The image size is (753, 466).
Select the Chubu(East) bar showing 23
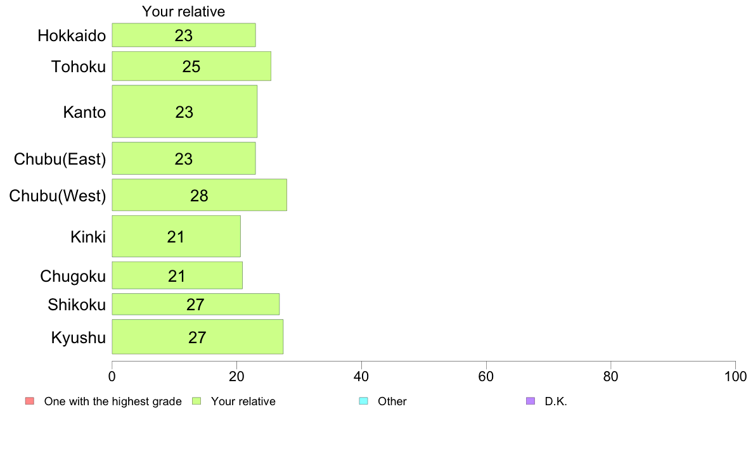[x=184, y=158]
